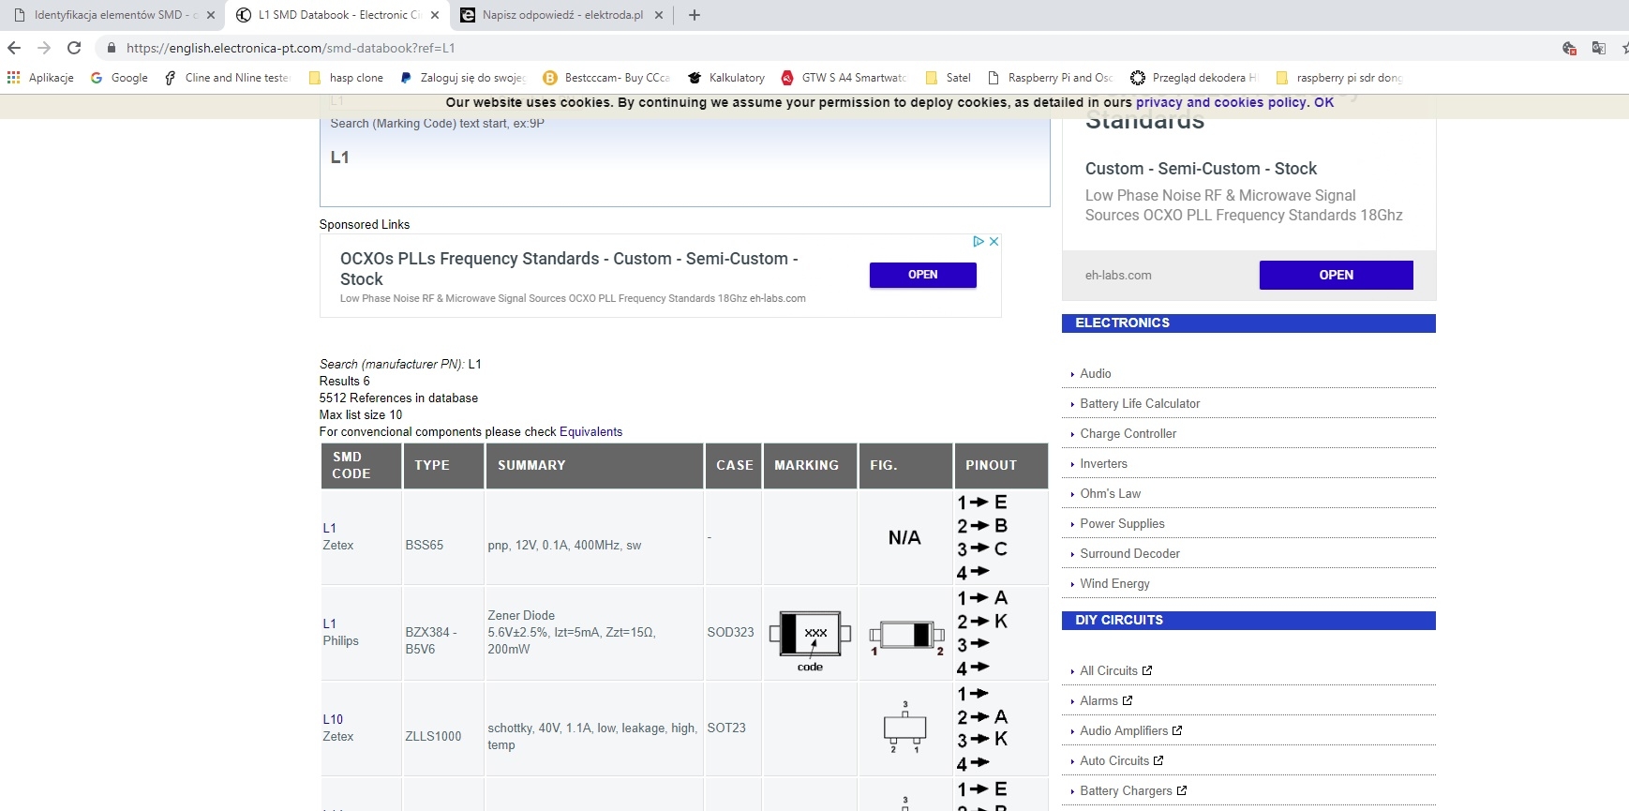This screenshot has width=1629, height=811.
Task: Open the hasp clone bookmark folder
Action: coord(346,78)
